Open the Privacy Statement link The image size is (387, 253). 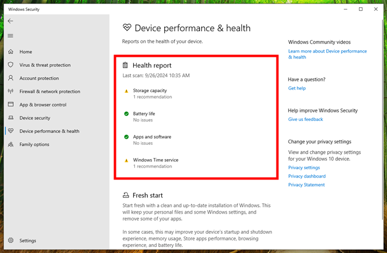(306, 185)
